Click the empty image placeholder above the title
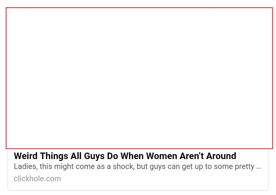276x195 pixels. coord(139,78)
